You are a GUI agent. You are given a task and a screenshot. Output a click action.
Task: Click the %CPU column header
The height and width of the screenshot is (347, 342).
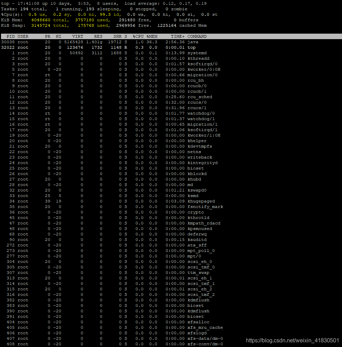(x=138, y=36)
